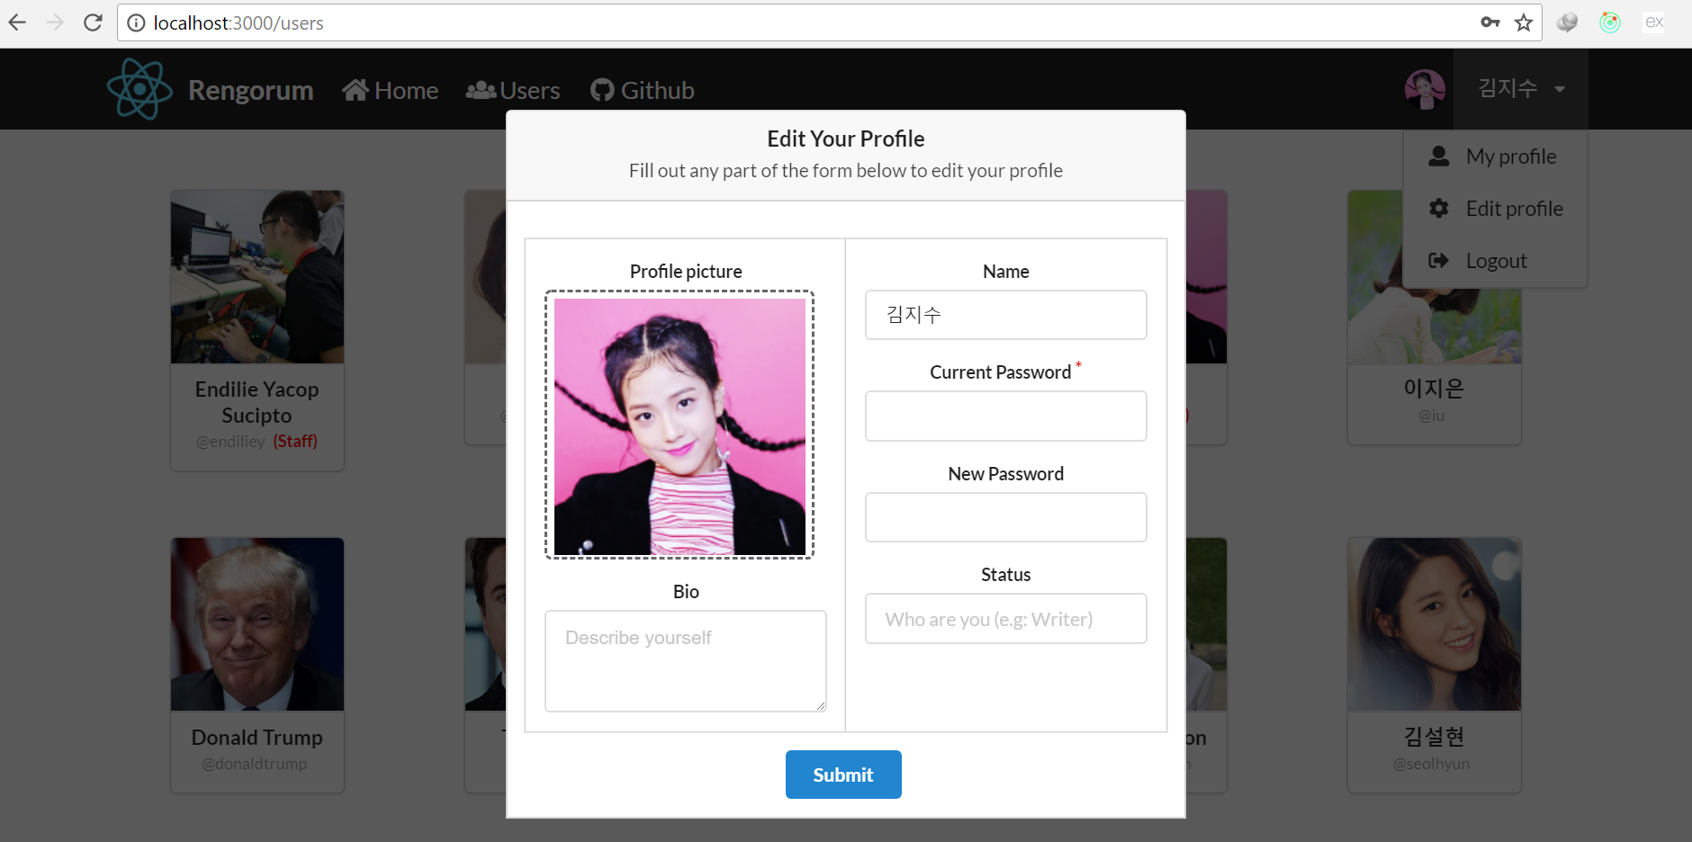
Task: Click the My profile person icon
Action: point(1439,157)
